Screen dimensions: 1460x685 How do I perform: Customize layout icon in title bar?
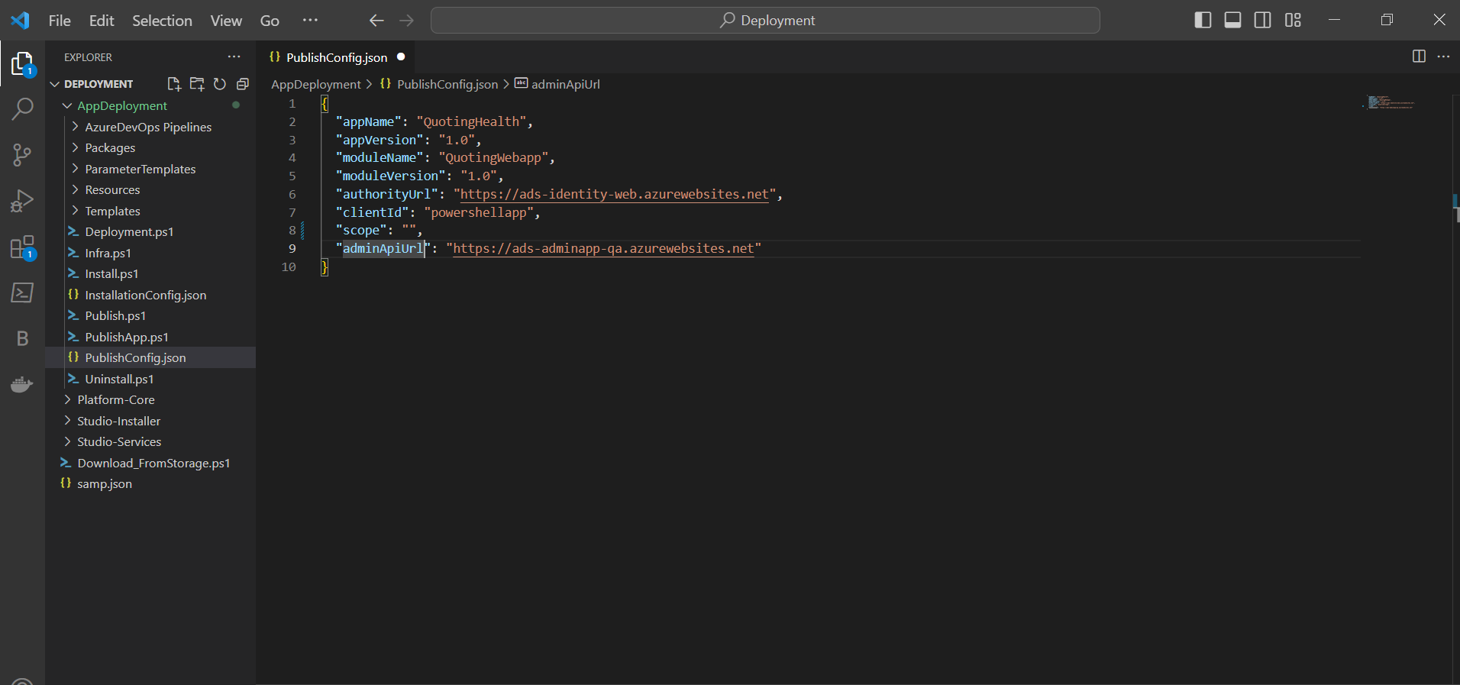(x=1293, y=20)
